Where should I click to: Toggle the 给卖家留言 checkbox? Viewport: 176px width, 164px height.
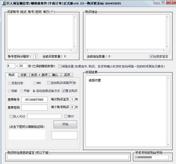click(151, 56)
